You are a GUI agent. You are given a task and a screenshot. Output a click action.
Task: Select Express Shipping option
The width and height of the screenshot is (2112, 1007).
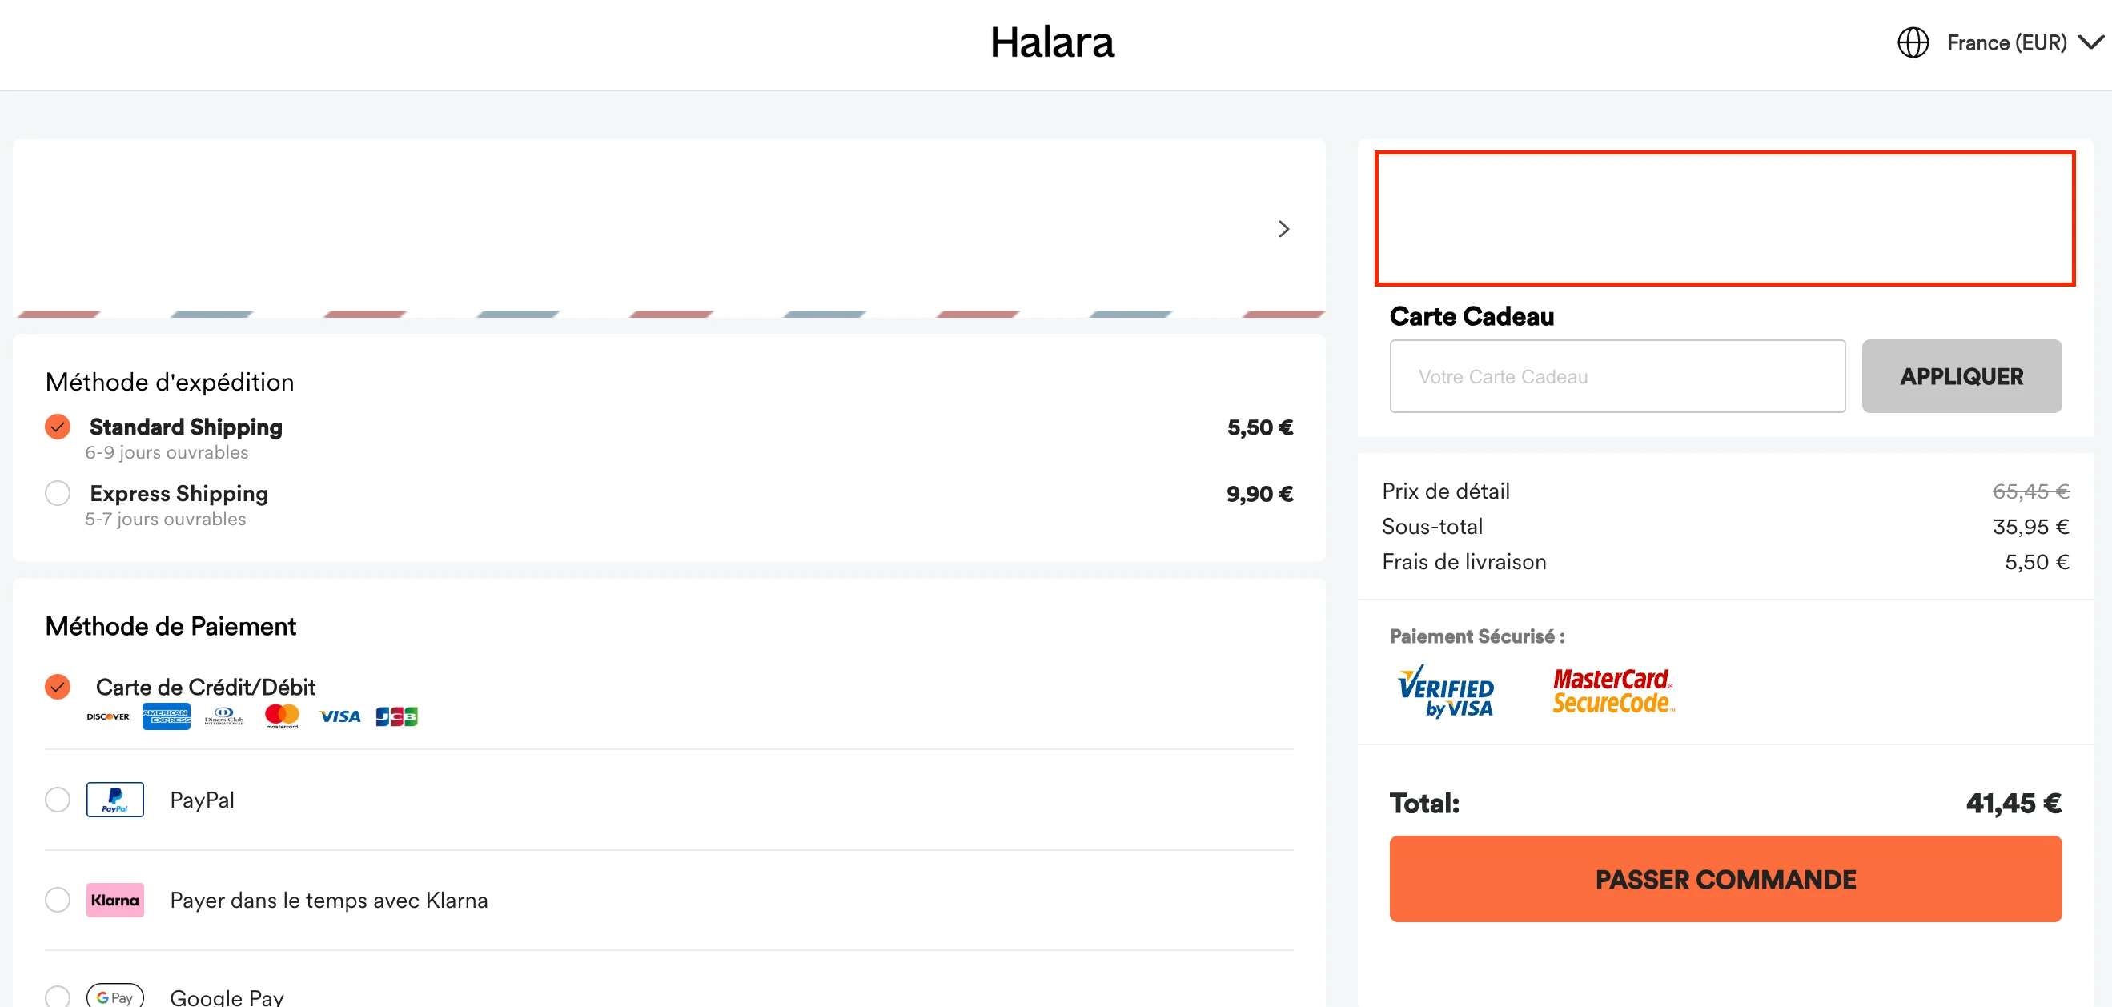point(58,493)
